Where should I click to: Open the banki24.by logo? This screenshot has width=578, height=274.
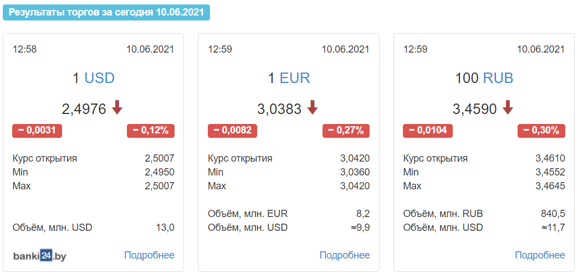pyautogui.click(x=40, y=255)
